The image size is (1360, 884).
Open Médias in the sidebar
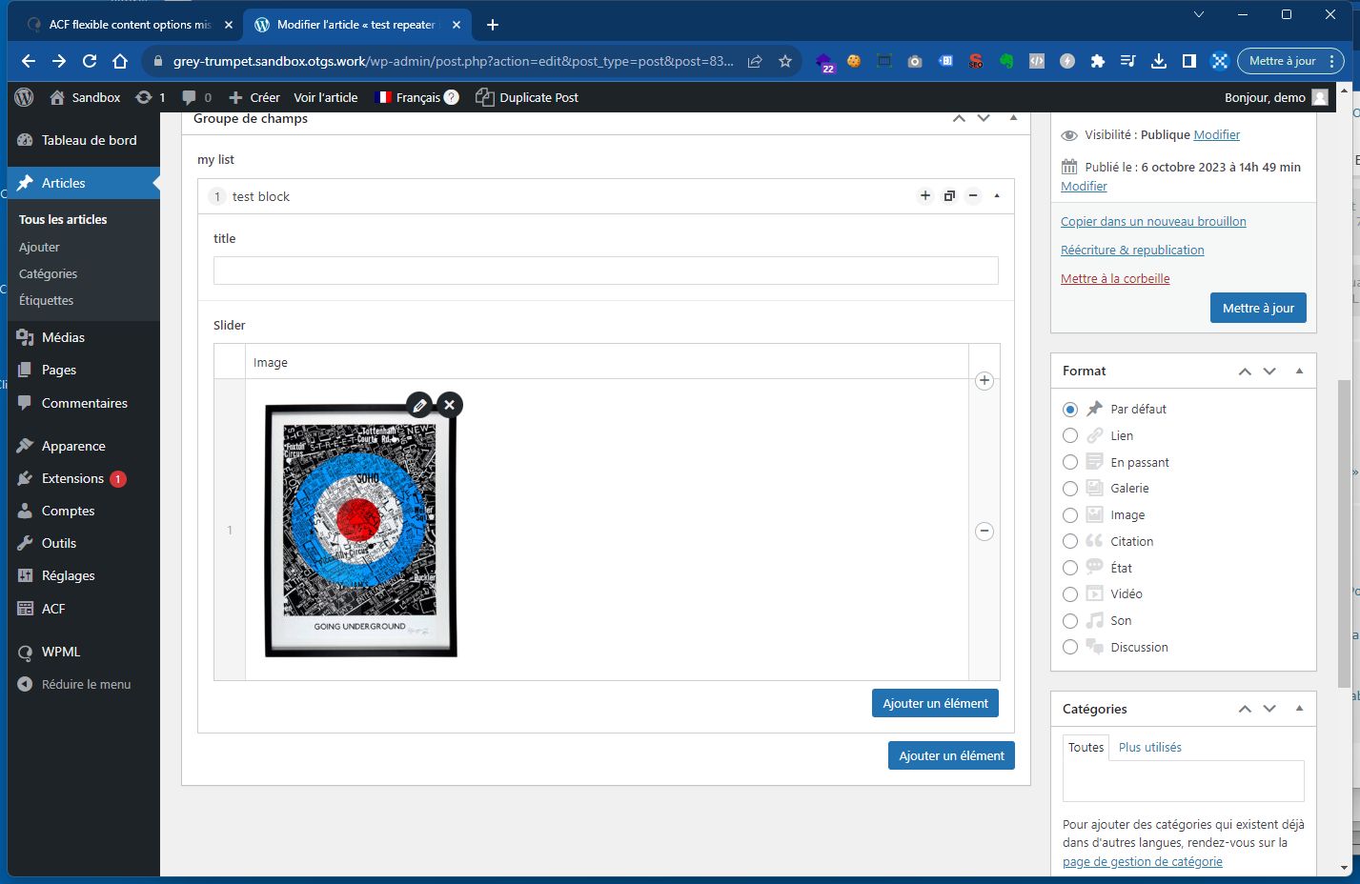tap(84, 337)
